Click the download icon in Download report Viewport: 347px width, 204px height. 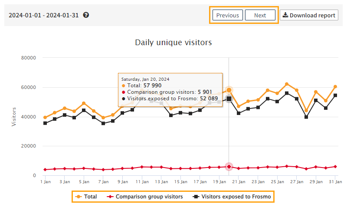click(x=285, y=15)
